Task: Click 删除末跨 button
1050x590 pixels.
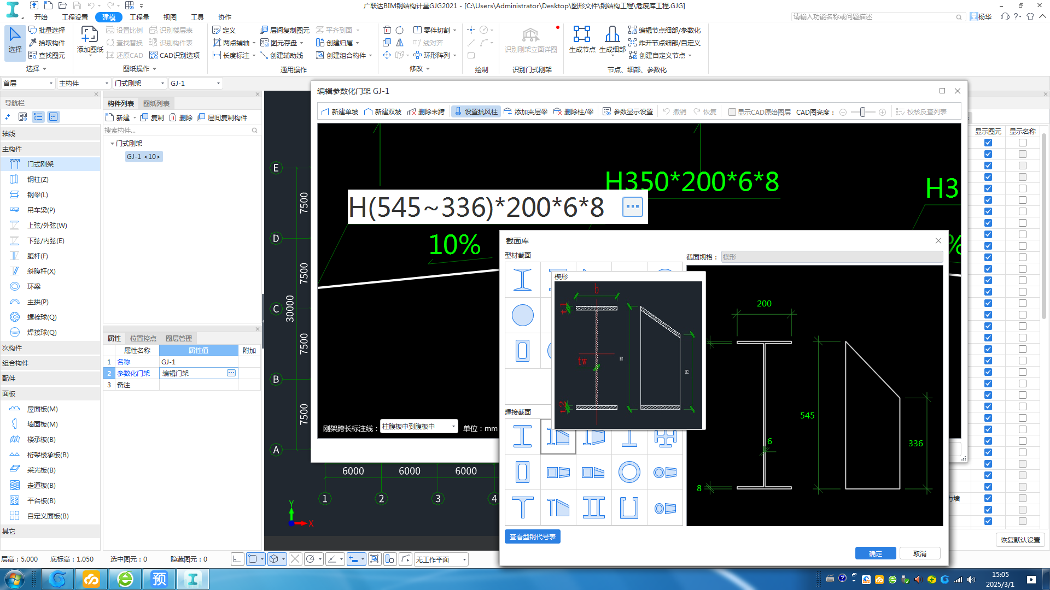Action: click(426, 111)
